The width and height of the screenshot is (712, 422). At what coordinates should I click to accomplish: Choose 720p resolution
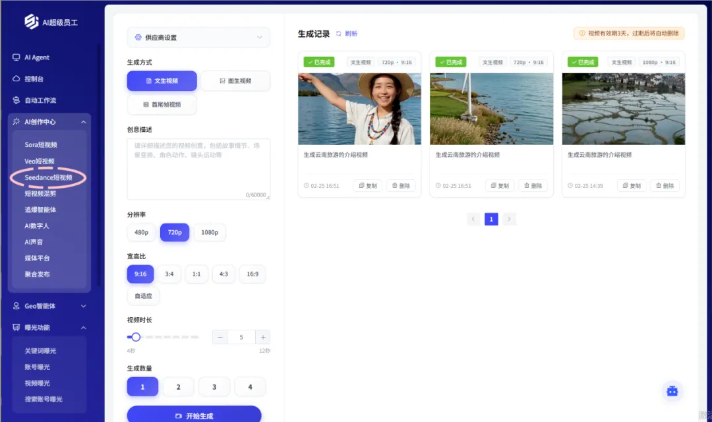(175, 232)
